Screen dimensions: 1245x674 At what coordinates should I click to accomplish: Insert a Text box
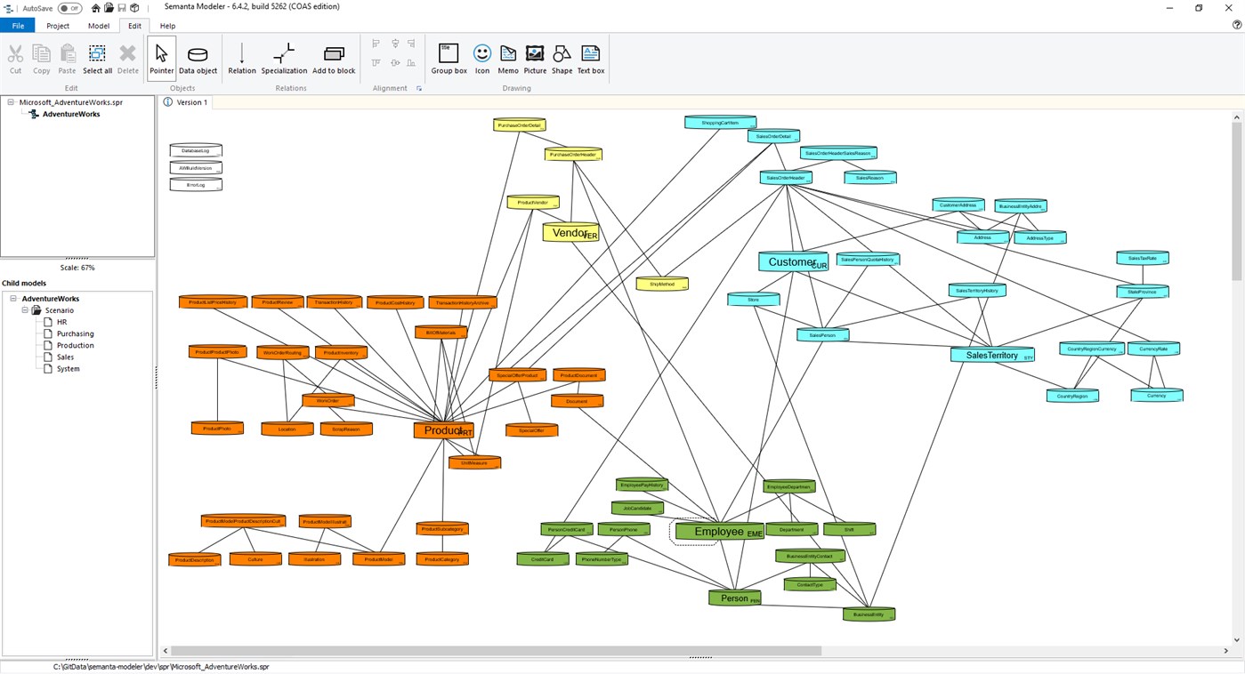(x=590, y=59)
